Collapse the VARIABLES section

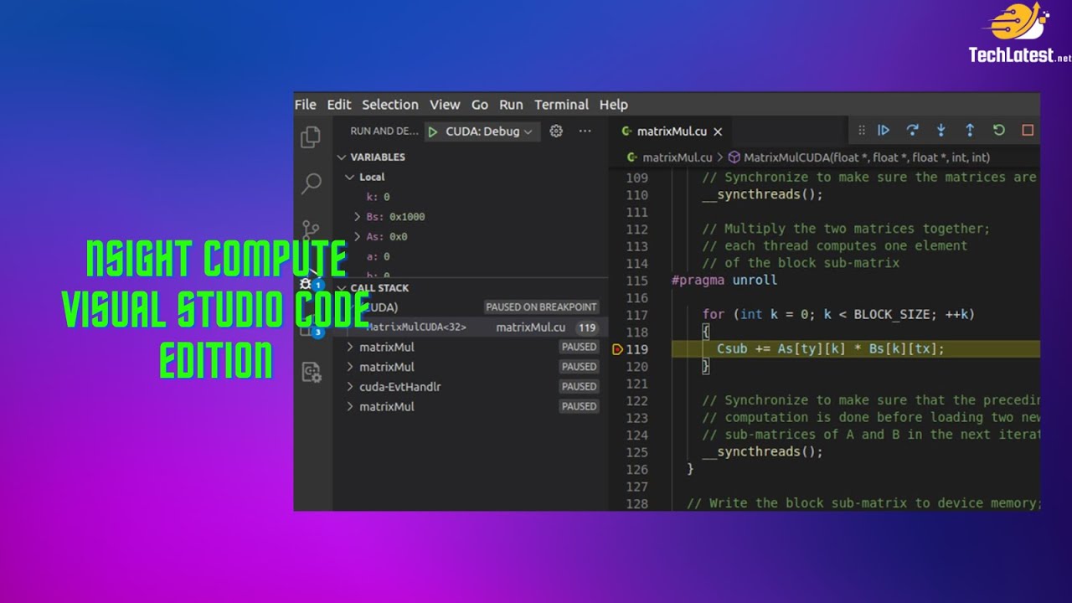point(342,157)
